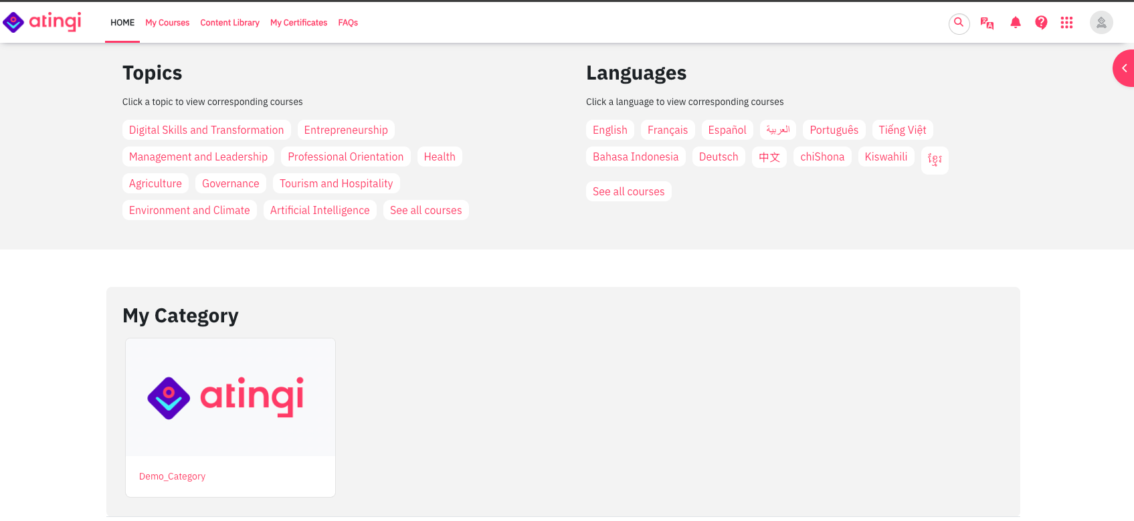This screenshot has width=1134, height=521.
Task: Choose Khmer language courses
Action: click(x=935, y=160)
